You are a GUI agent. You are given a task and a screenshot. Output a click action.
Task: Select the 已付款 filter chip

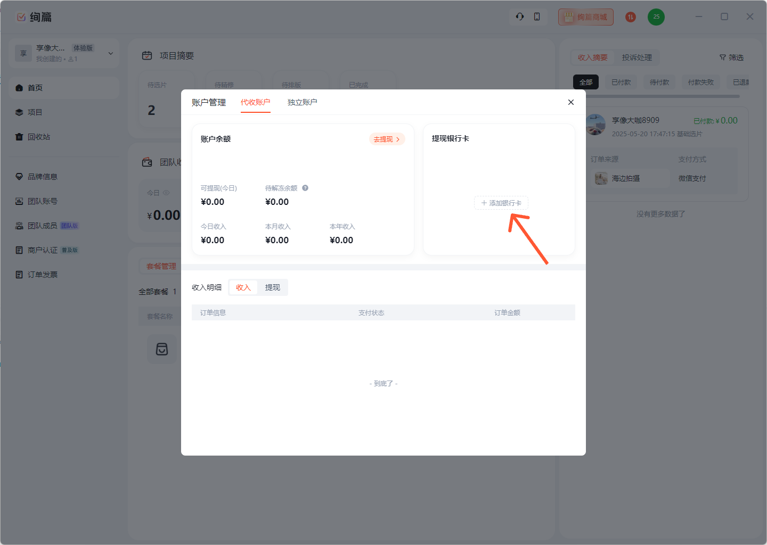[621, 82]
